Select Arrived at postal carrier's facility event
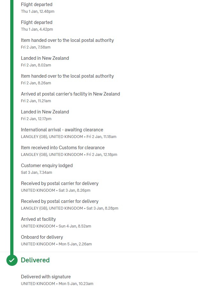The image size is (198, 301). (70, 94)
